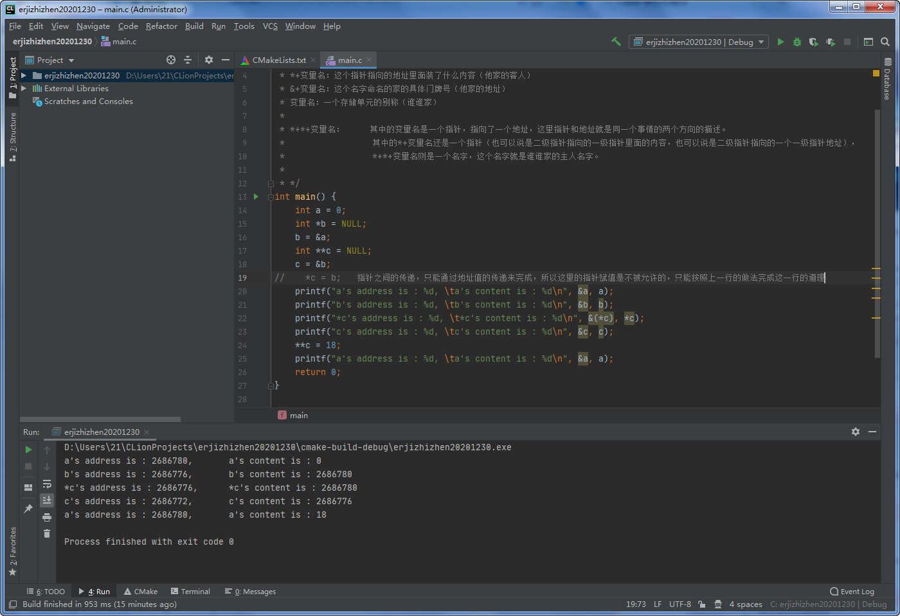Viewport: 900px width, 616px height.
Task: Expand the erjizhizhen20201230 project folder
Action: click(x=24, y=75)
